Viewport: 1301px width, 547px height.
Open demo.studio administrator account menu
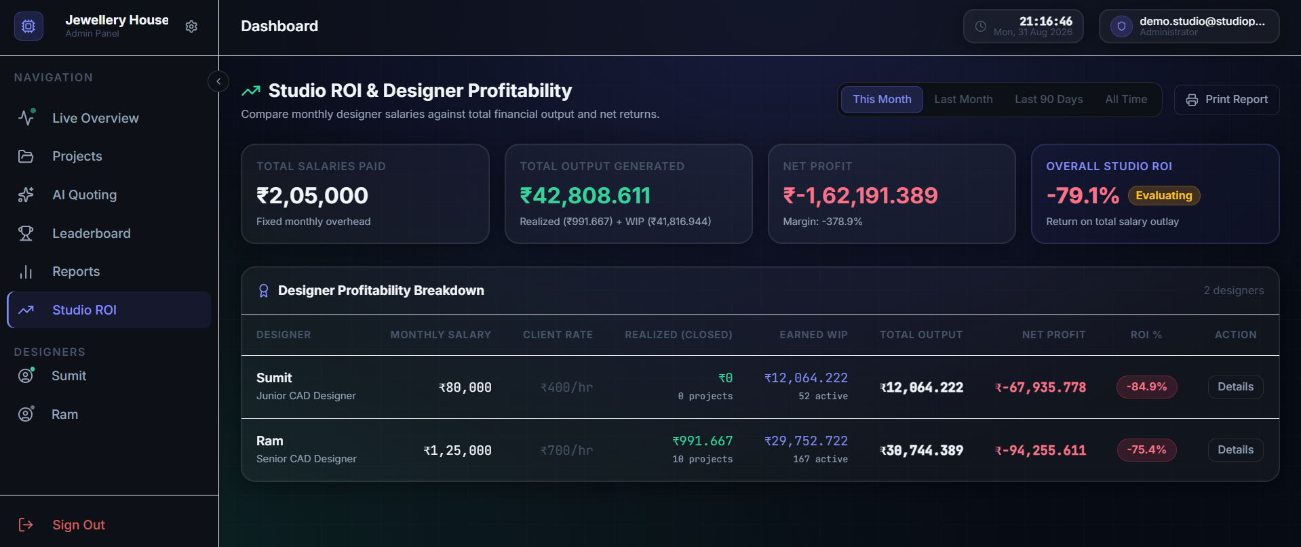pyautogui.click(x=1189, y=26)
